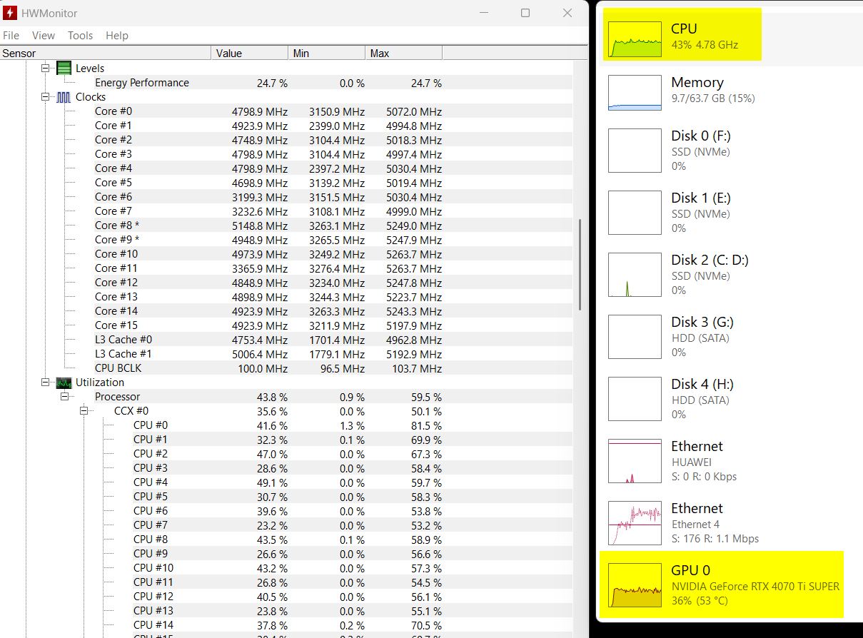Collapse the Clocks tree node
This screenshot has height=638, width=863.
46,97
